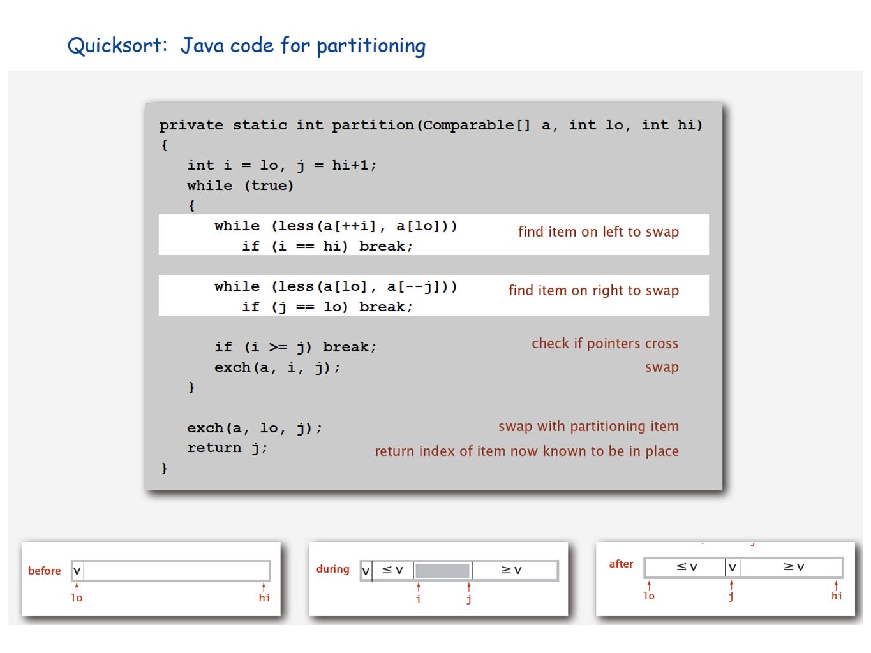Click the line "while (less(a[++i], a[lo]))"
This screenshot has width=871, height=653.
[336, 226]
